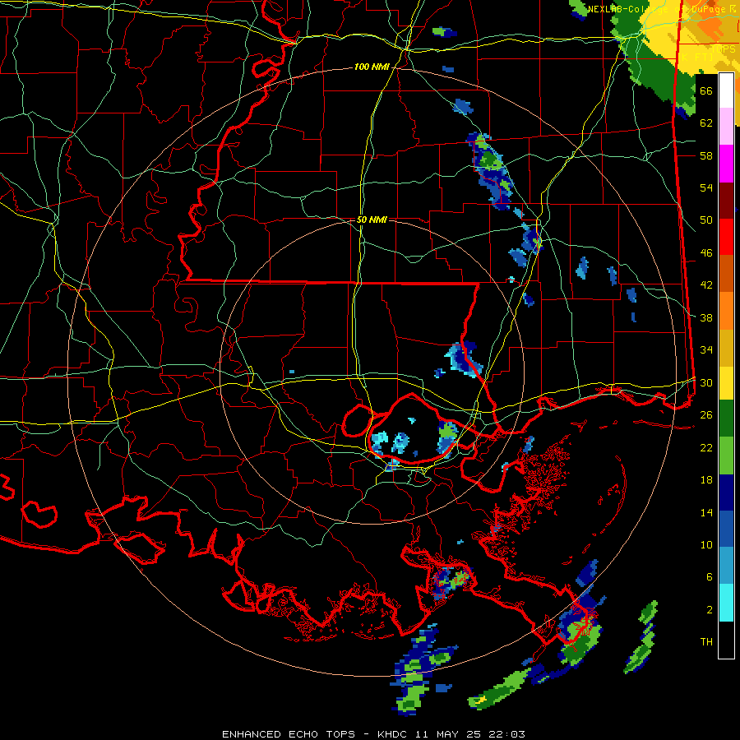Click the dark orange legend swatch below 46

[726, 273]
